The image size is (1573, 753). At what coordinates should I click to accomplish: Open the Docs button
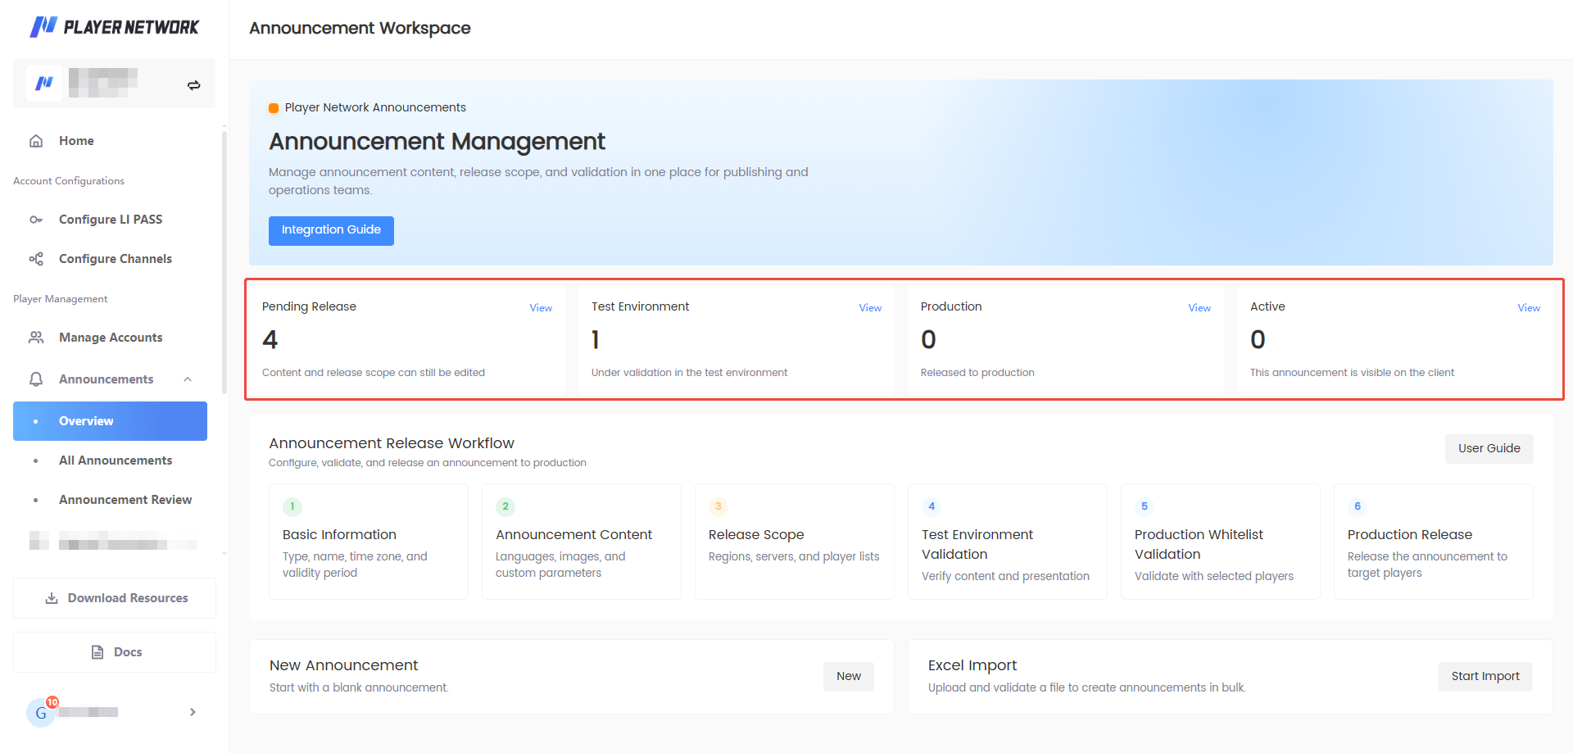coord(115,652)
